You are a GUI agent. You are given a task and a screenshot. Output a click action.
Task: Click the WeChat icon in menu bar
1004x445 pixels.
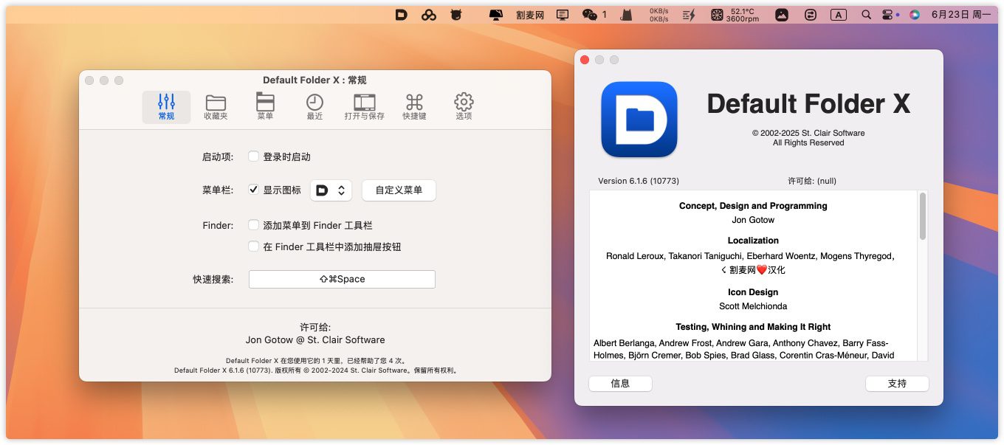(589, 15)
